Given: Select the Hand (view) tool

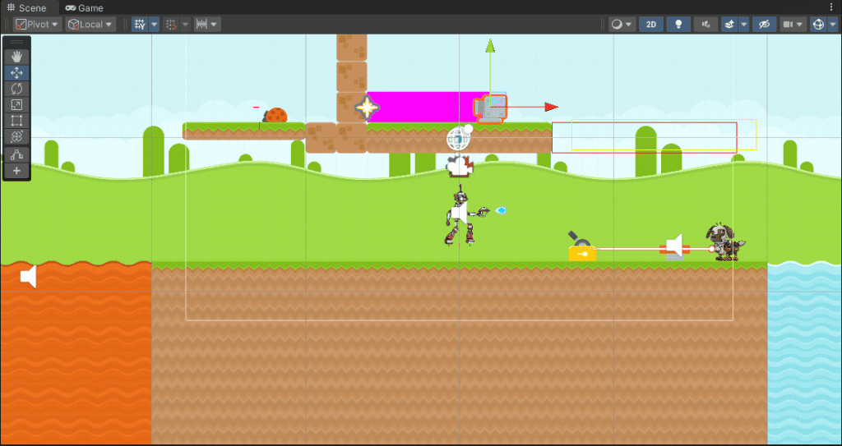Looking at the screenshot, I should pos(16,57).
